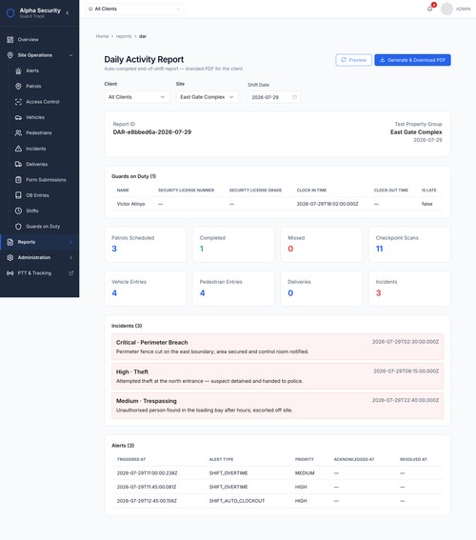Expand the Client dropdown filter

pyautogui.click(x=137, y=97)
